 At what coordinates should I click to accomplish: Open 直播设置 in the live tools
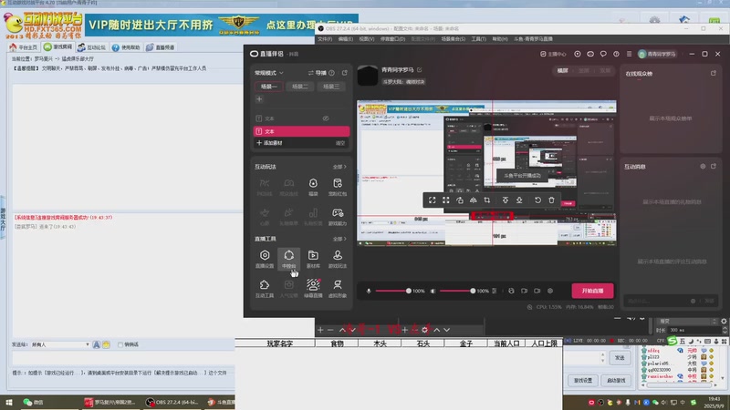tap(265, 259)
